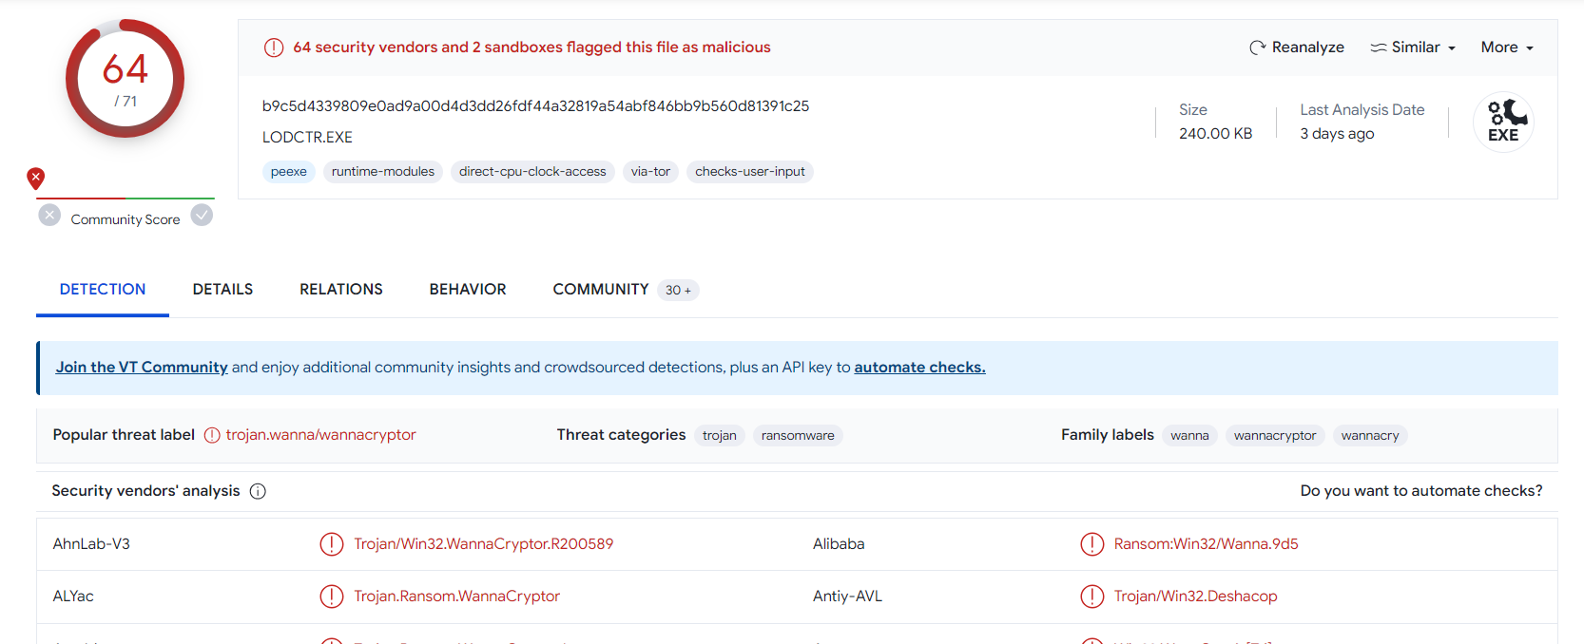The image size is (1584, 644).
Task: Vote malicious with the community score X button
Action: pyautogui.click(x=49, y=216)
